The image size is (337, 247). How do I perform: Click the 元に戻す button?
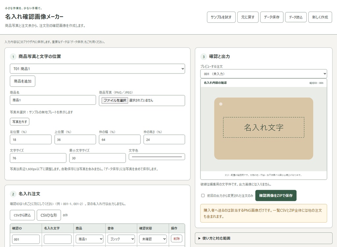pos(248,17)
